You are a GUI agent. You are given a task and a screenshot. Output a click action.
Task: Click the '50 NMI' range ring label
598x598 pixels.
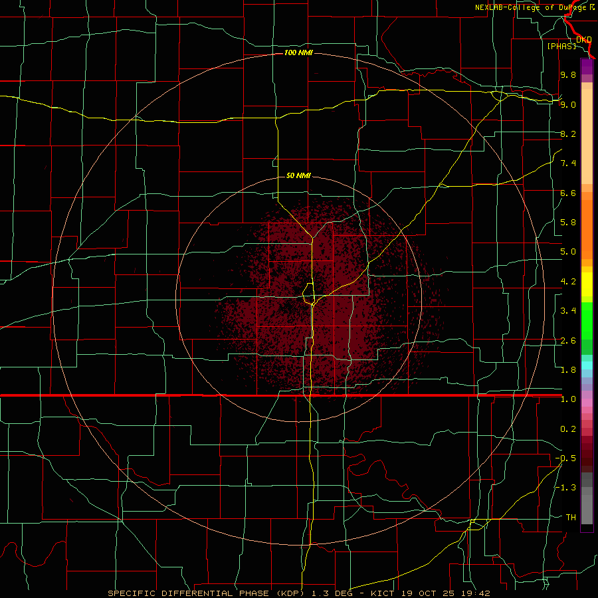click(298, 175)
